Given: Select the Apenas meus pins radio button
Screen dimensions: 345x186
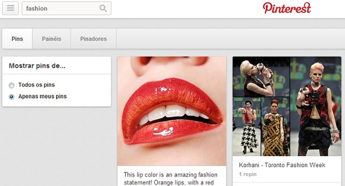Looking at the screenshot, I should pos(12,96).
